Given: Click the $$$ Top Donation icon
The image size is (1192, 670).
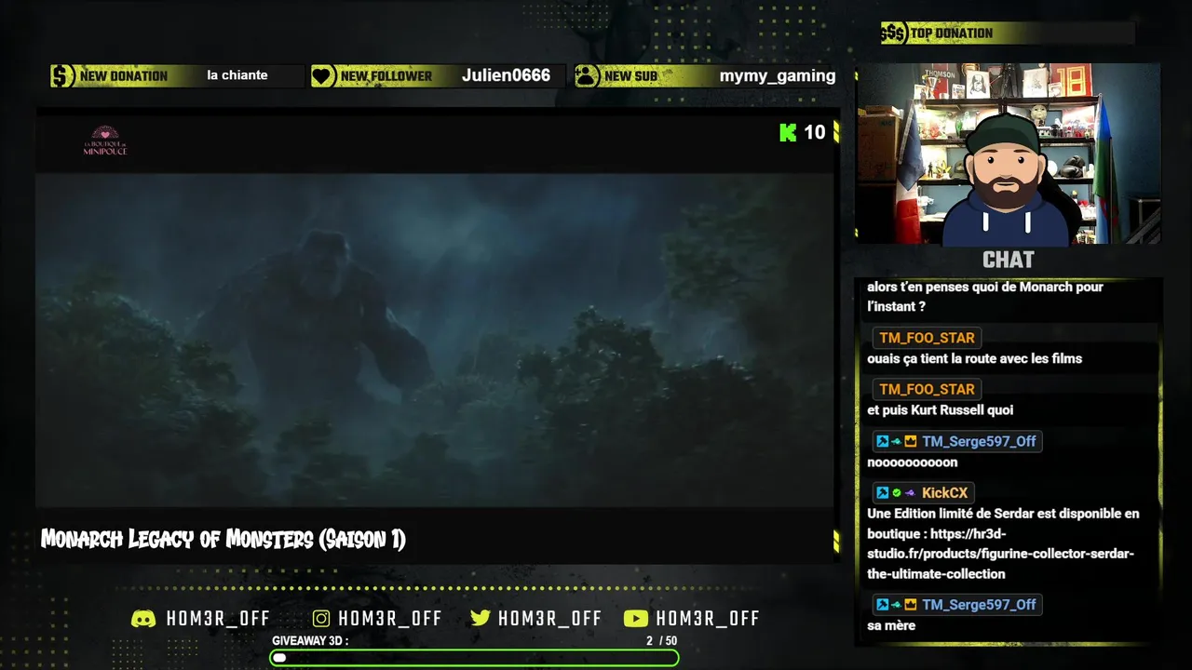Looking at the screenshot, I should (893, 33).
